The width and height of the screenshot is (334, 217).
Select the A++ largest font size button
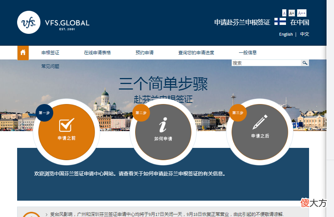click(x=302, y=13)
